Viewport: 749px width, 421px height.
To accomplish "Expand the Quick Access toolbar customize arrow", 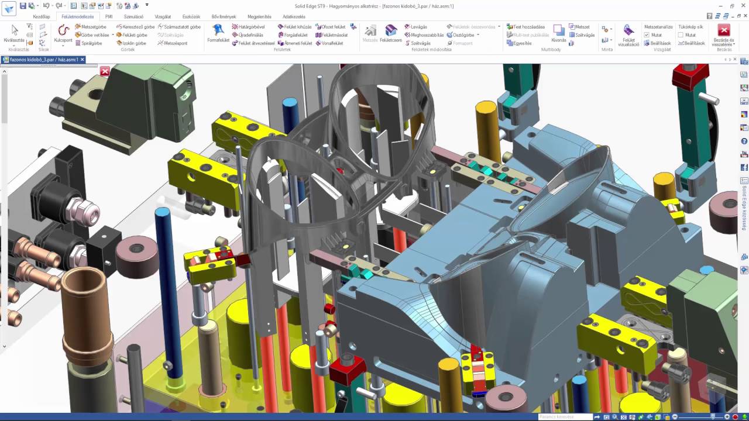I will tap(146, 5).
